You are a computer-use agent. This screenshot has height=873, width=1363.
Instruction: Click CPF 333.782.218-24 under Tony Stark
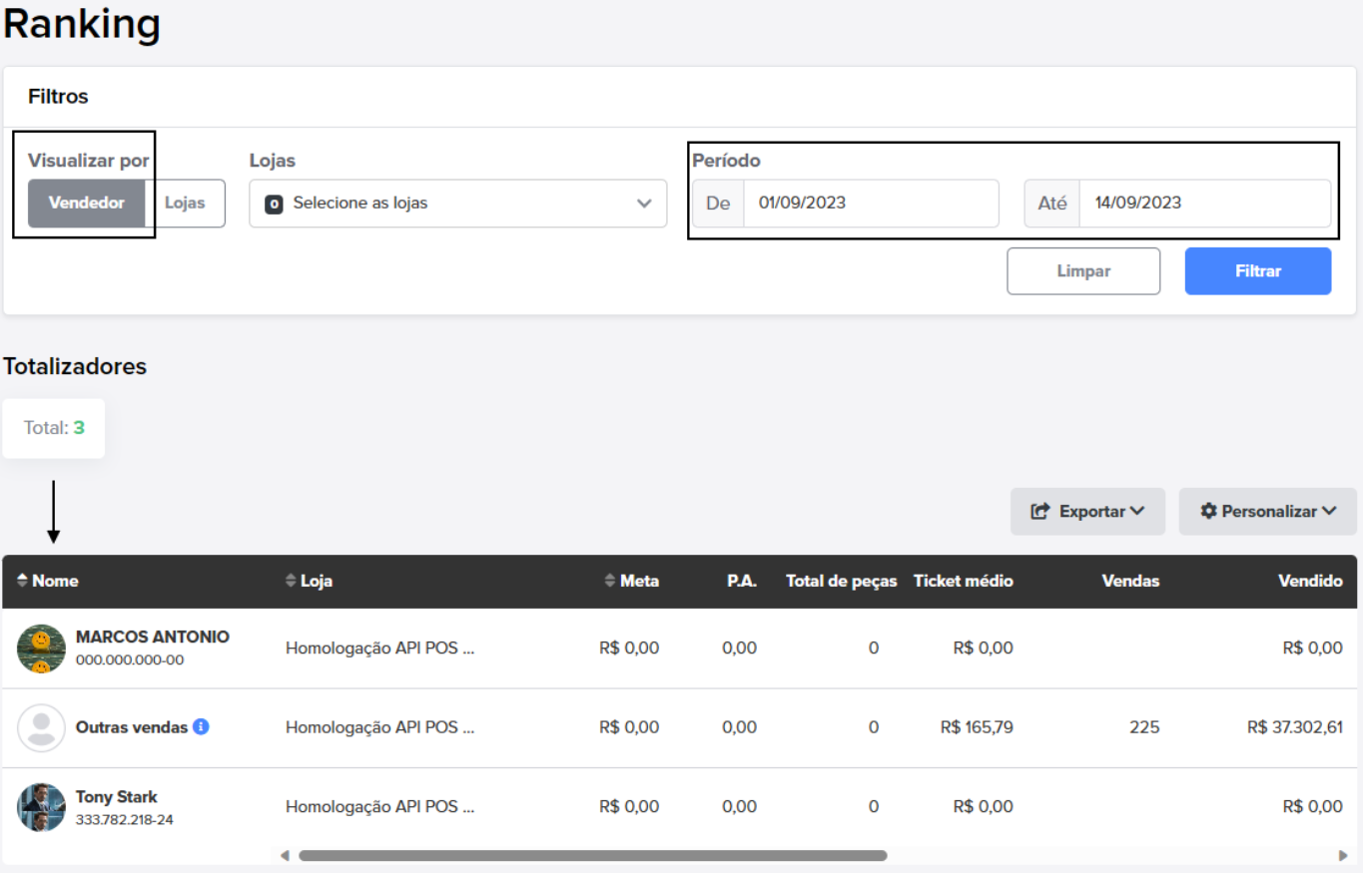tap(125, 820)
